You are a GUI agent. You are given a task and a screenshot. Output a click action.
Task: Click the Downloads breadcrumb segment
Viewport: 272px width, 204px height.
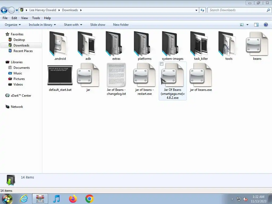pyautogui.click(x=70, y=10)
